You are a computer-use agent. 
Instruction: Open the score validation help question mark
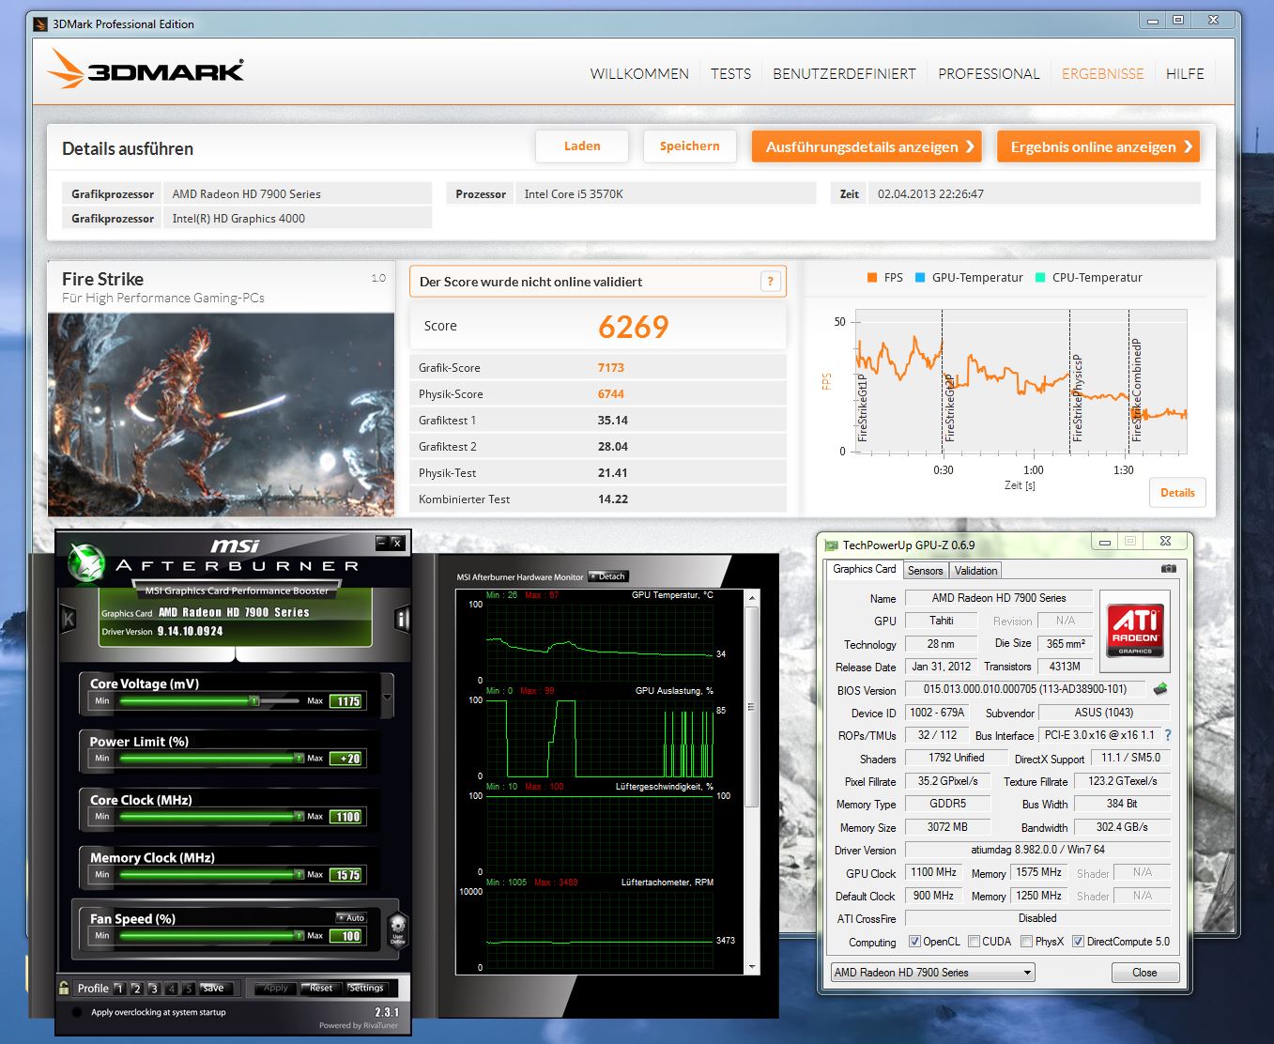(770, 281)
